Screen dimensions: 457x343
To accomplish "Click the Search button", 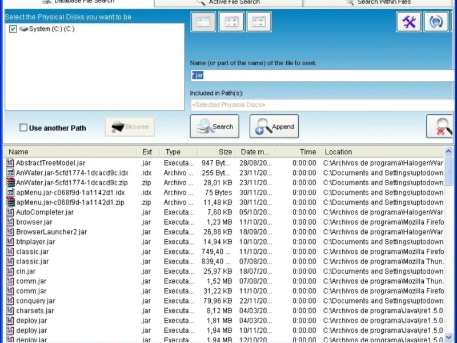I will (215, 126).
